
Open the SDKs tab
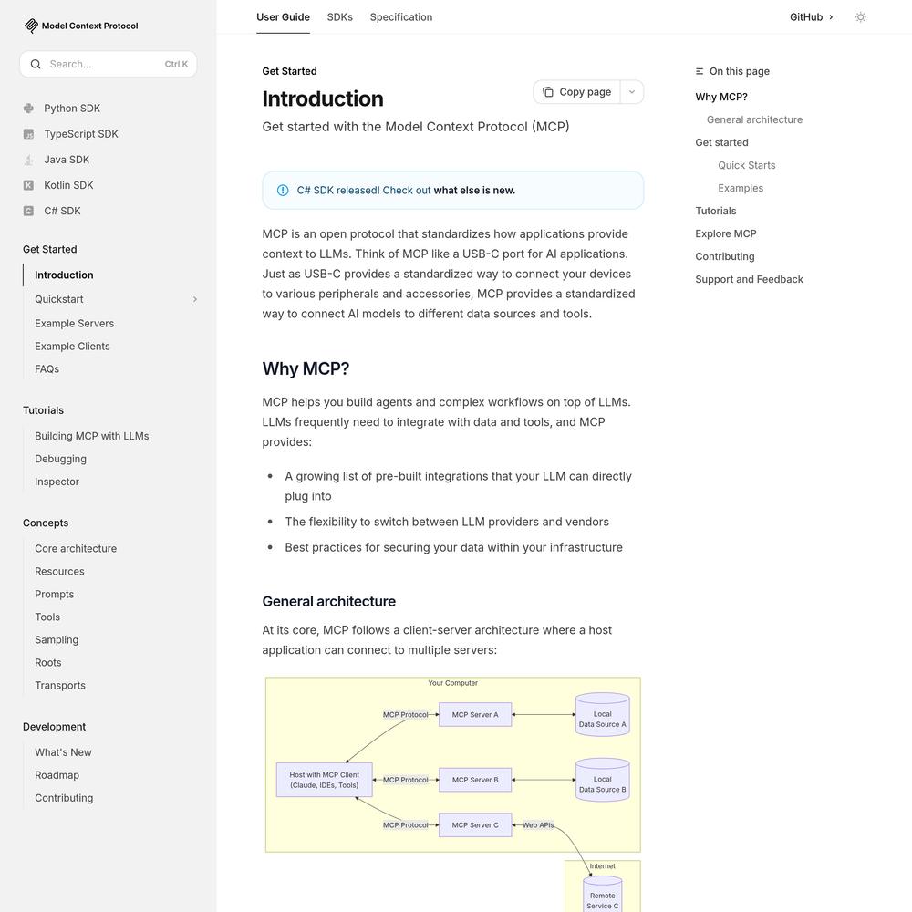pyautogui.click(x=339, y=17)
